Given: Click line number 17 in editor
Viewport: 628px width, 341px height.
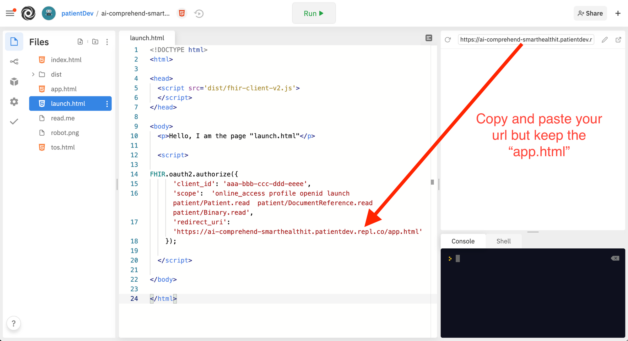Looking at the screenshot, I should click(134, 222).
